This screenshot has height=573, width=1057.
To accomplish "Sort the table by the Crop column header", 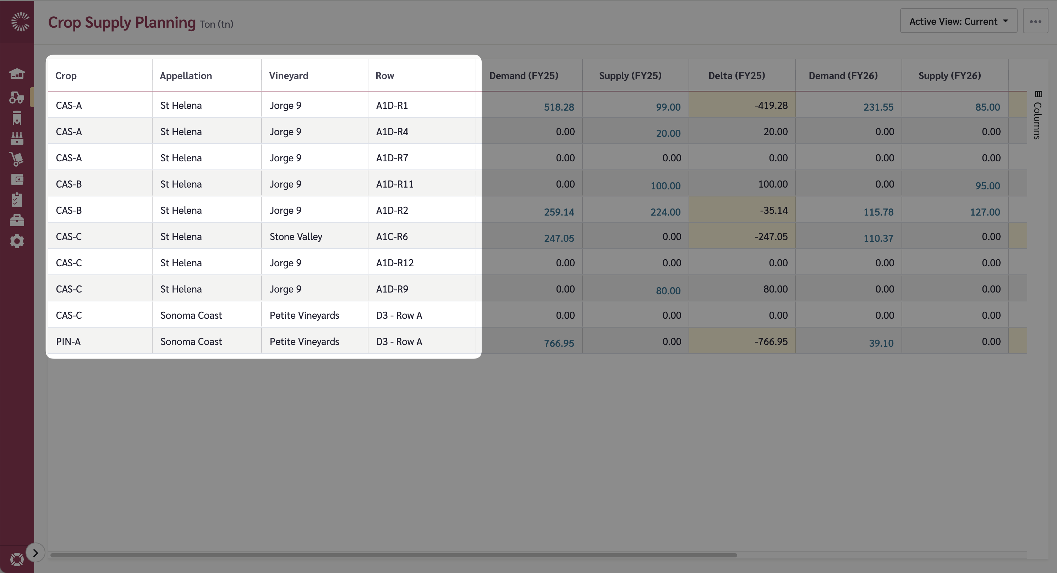I will click(x=66, y=76).
